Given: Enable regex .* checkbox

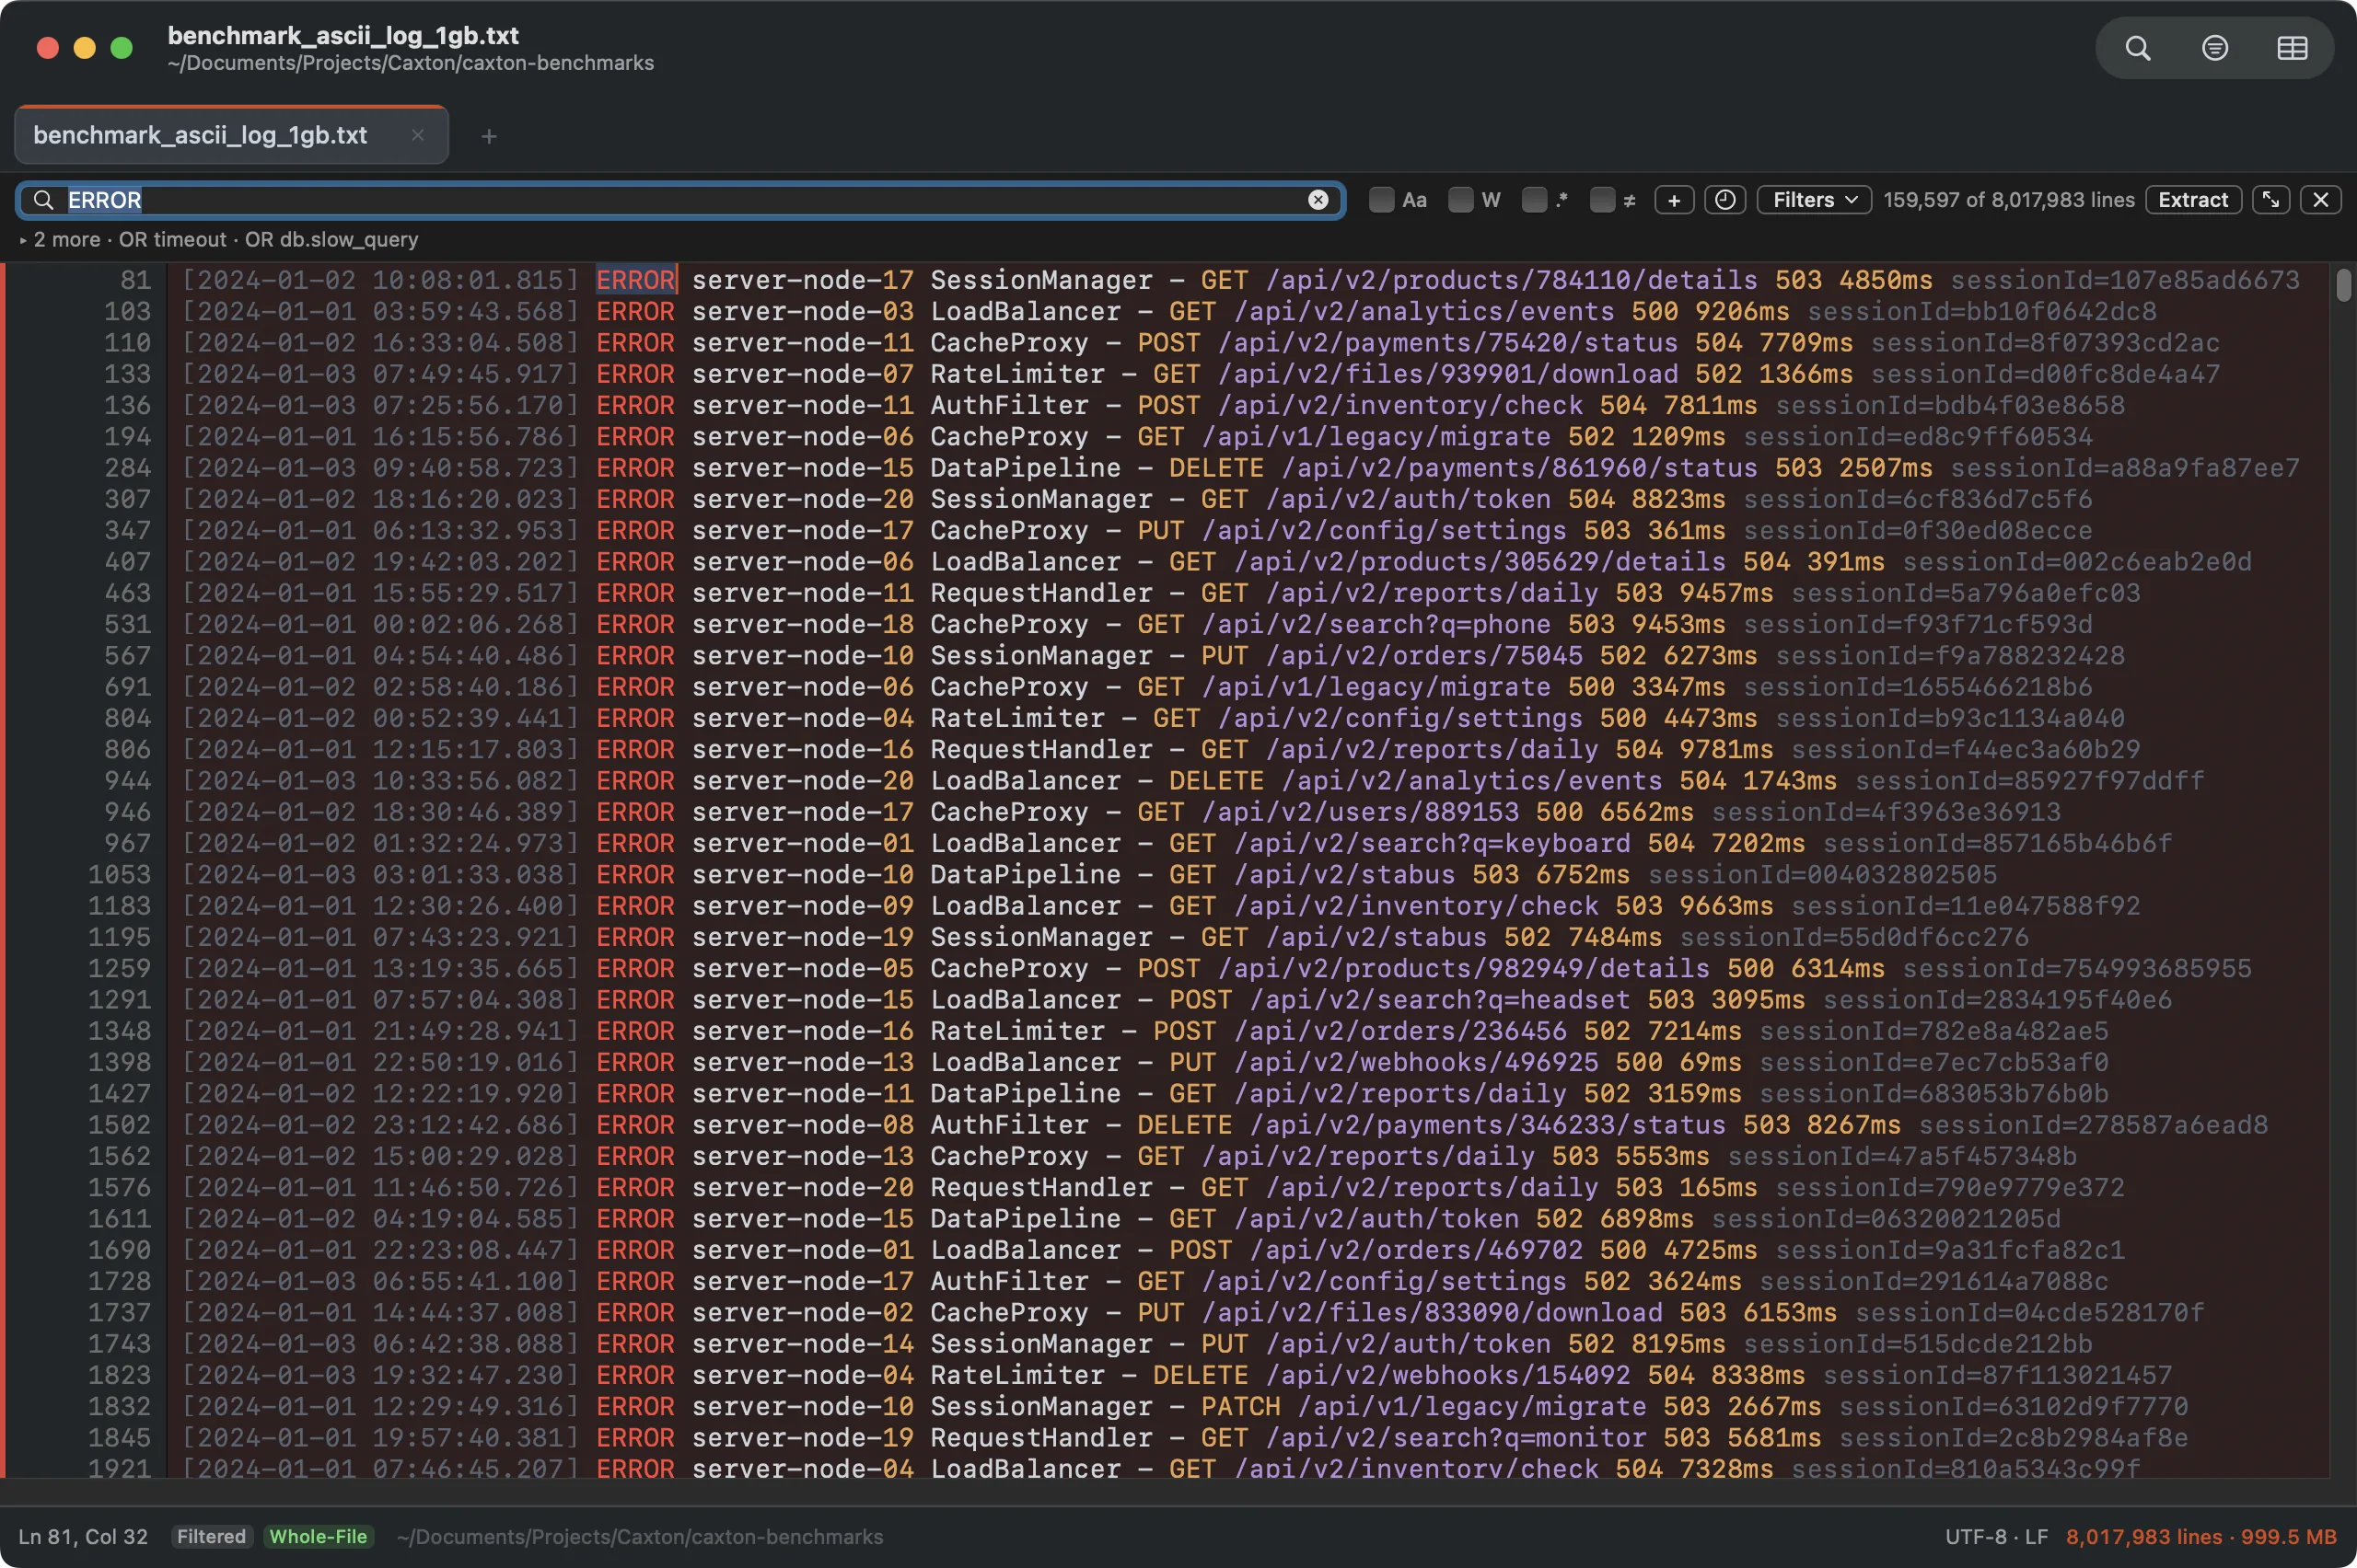Looking at the screenshot, I should pos(1535,200).
